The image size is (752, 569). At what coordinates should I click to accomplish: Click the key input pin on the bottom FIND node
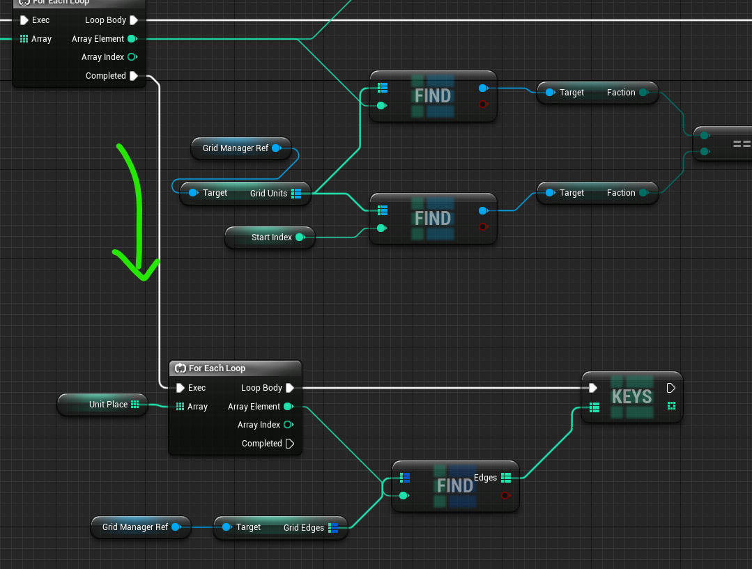404,496
